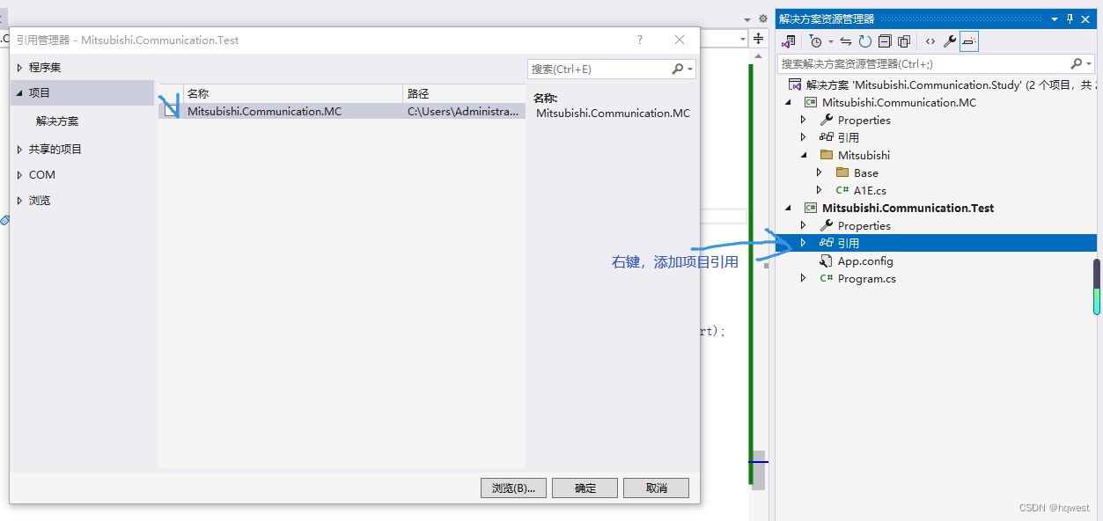This screenshot has width=1103, height=521.
Task: Open properties via the wrench toolbar icon
Action: [950, 41]
